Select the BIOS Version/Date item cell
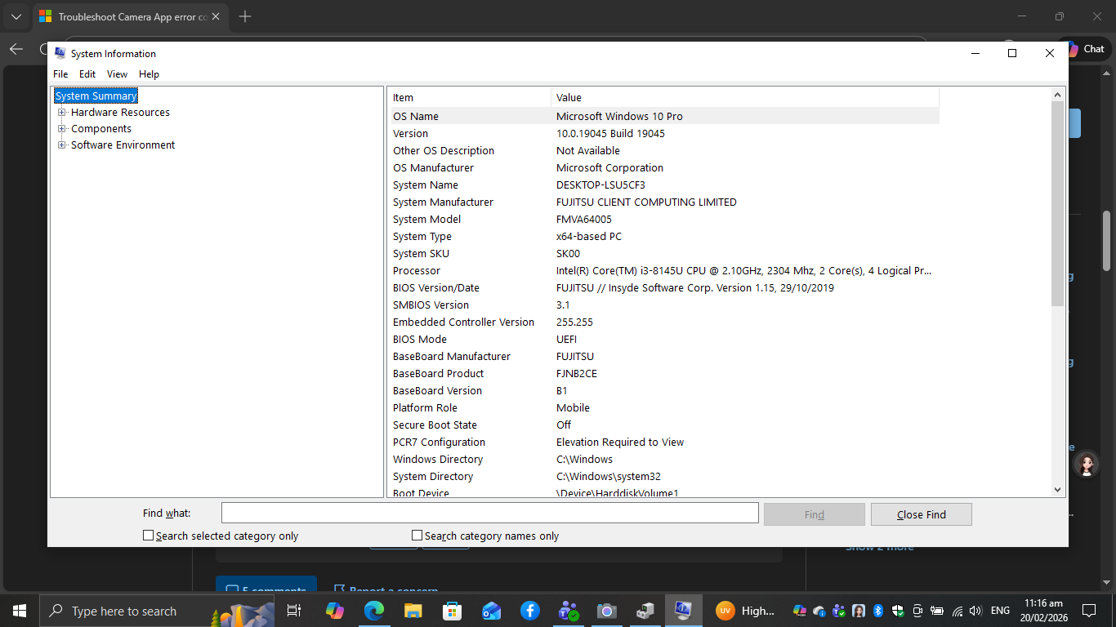This screenshot has width=1116, height=627. 436,287
